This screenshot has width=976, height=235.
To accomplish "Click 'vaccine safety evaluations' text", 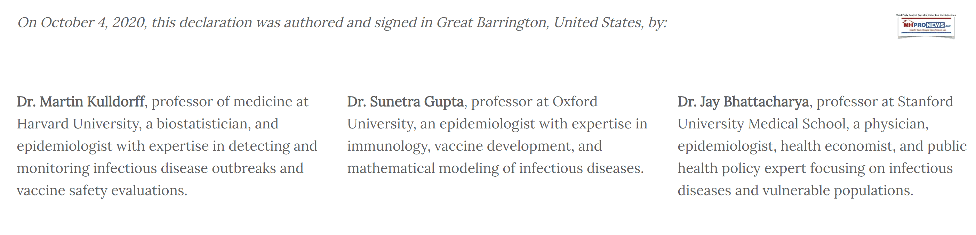I will (x=102, y=191).
